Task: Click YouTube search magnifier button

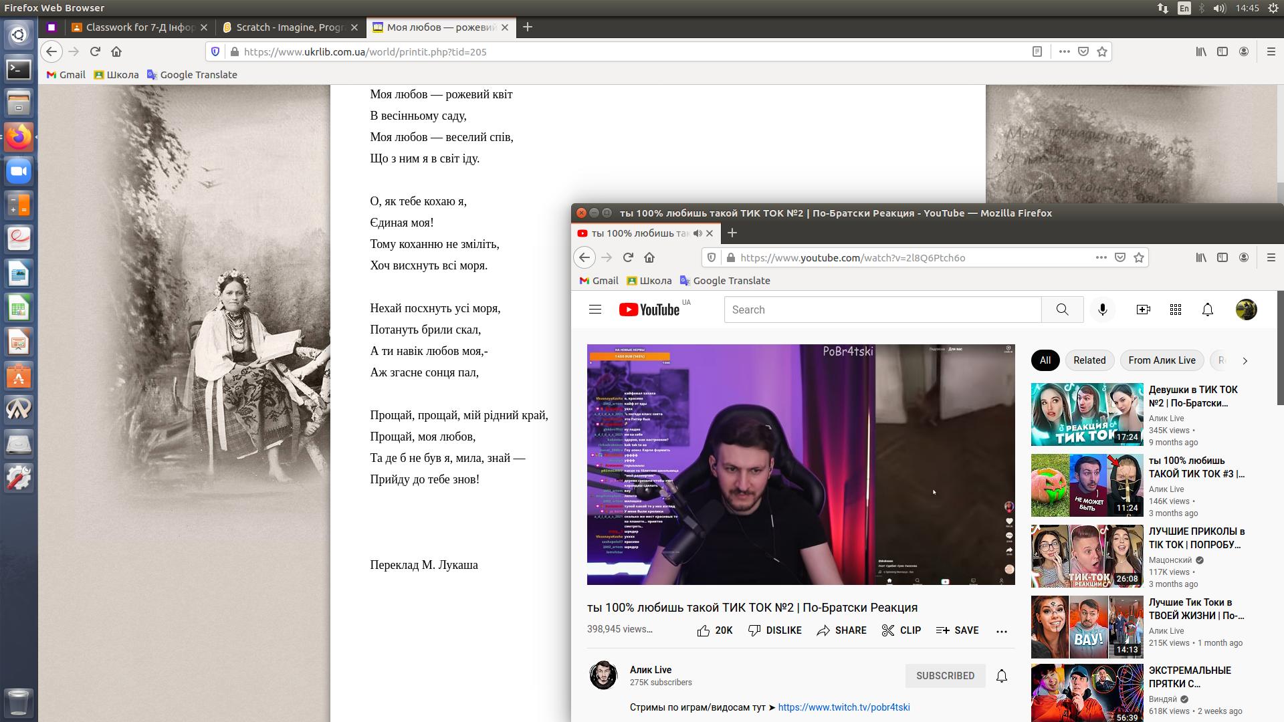Action: [x=1062, y=310]
